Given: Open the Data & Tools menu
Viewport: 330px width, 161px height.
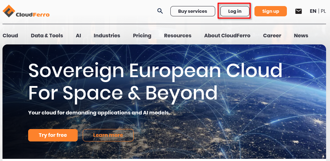Looking at the screenshot, I should [47, 36].
